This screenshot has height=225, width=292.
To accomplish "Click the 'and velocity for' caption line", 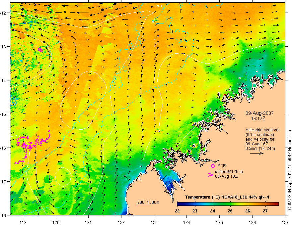I will coord(260,139).
